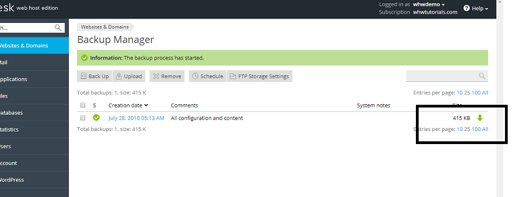The width and height of the screenshot is (517, 197).
Task: Click Remove in the backup toolbar
Action: click(167, 76)
